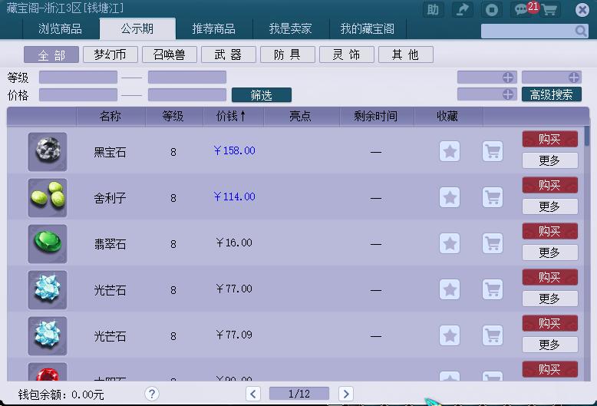
Task: Go to next page arrow
Action: [346, 394]
